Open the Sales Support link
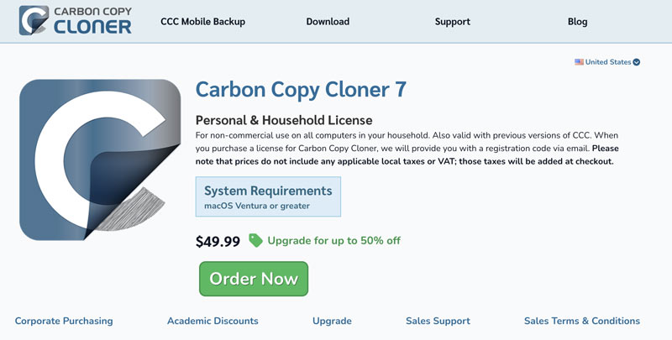The width and height of the screenshot is (672, 340). click(x=438, y=321)
